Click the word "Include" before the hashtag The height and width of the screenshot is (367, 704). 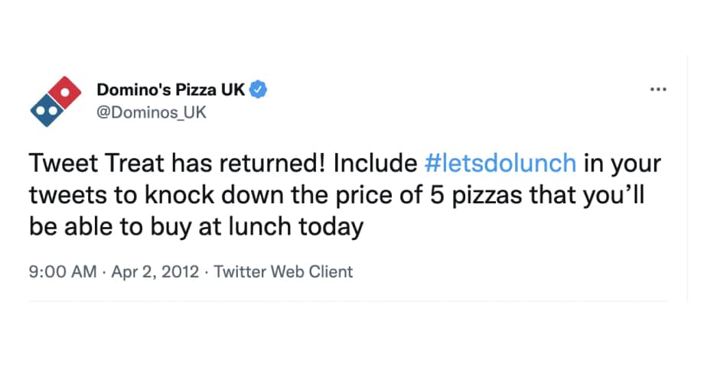pyautogui.click(x=376, y=163)
